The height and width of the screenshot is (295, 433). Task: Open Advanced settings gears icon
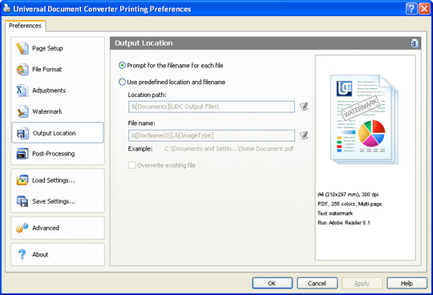tap(22, 228)
